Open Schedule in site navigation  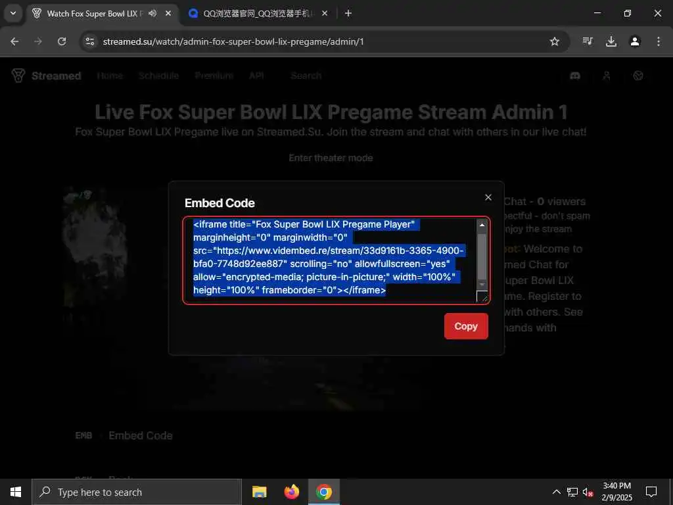pyautogui.click(x=158, y=76)
